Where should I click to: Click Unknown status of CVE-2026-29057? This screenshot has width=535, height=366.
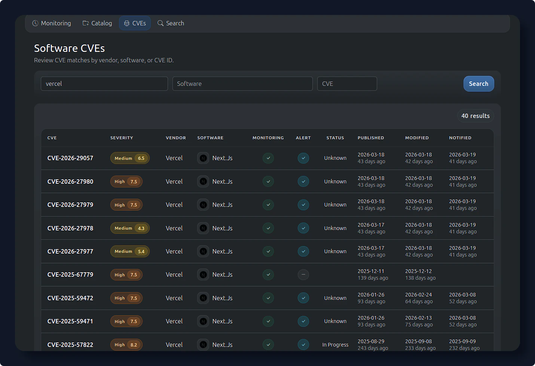click(335, 158)
